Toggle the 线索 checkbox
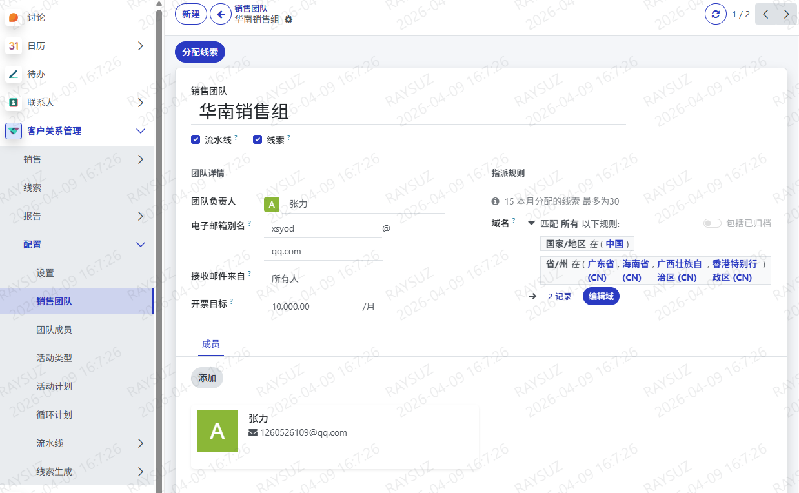Viewport: 799px width, 493px height. 258,139
